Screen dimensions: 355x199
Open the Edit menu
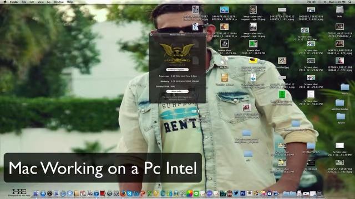32,2
